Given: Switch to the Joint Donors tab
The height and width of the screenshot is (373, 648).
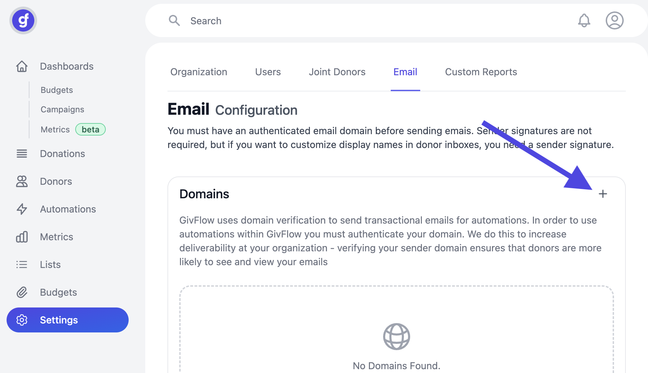Looking at the screenshot, I should (x=337, y=72).
